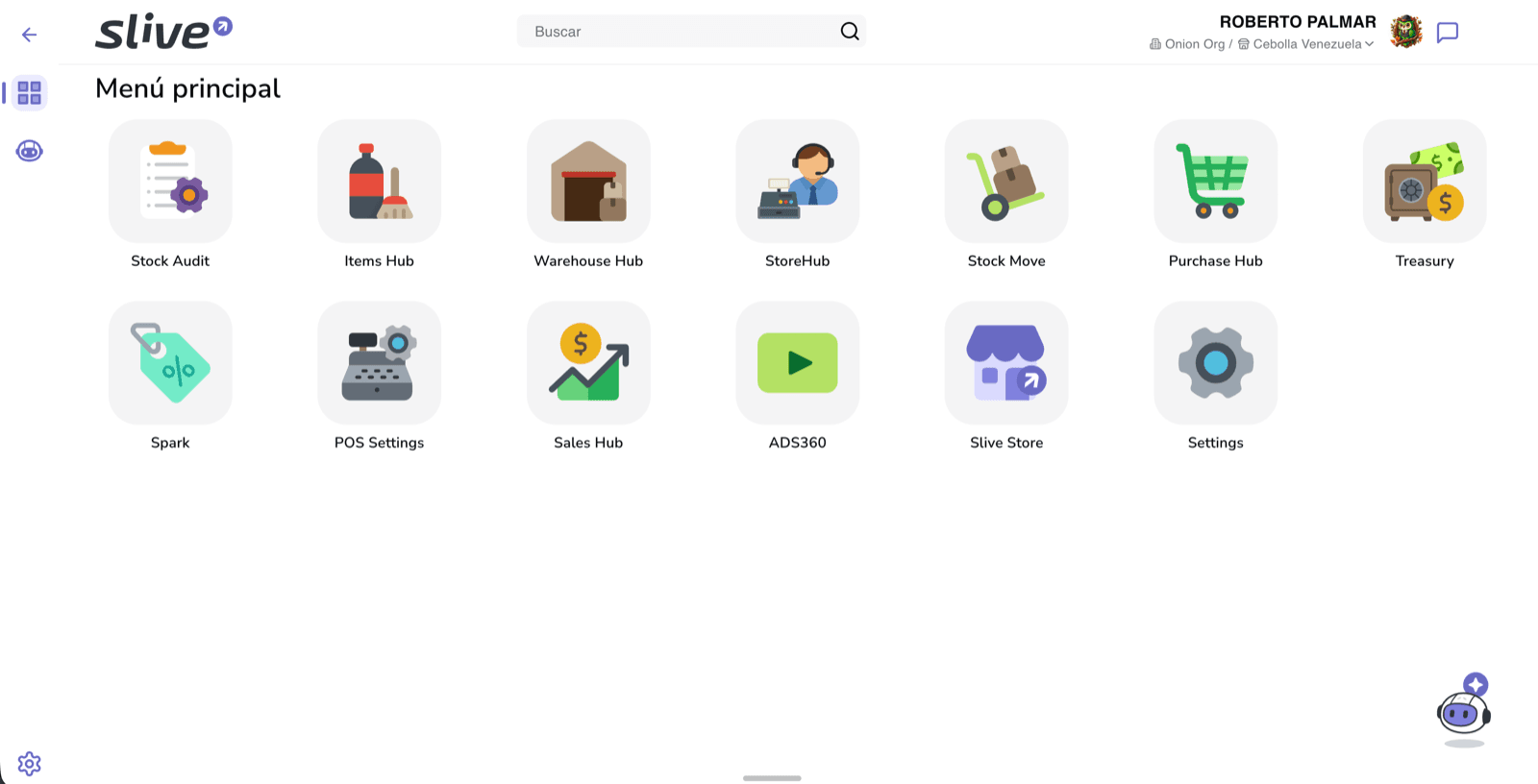The width and height of the screenshot is (1538, 784).
Task: Click the Stock Audit label
Action: coord(170,261)
